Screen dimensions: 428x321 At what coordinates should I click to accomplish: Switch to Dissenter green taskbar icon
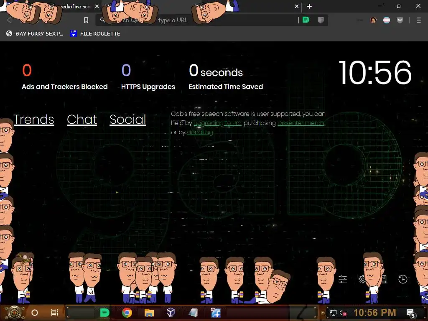(105, 313)
